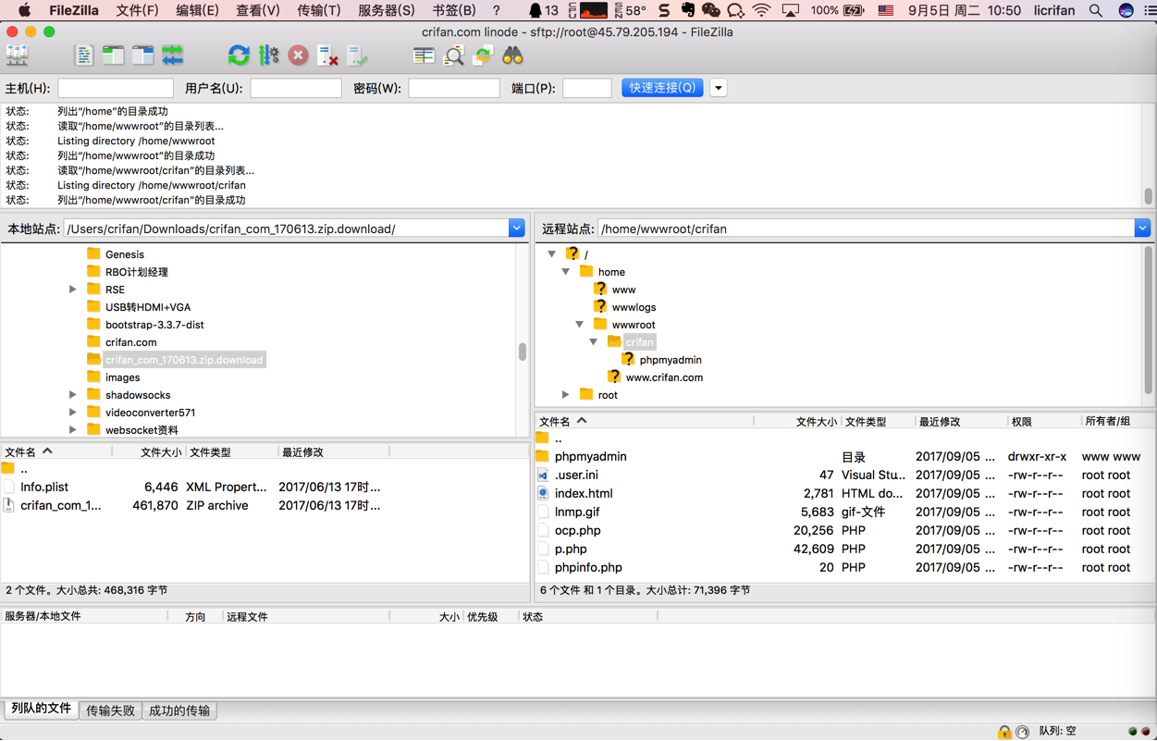Expand the remote root folder
Screen dimensions: 1157x741
point(566,395)
